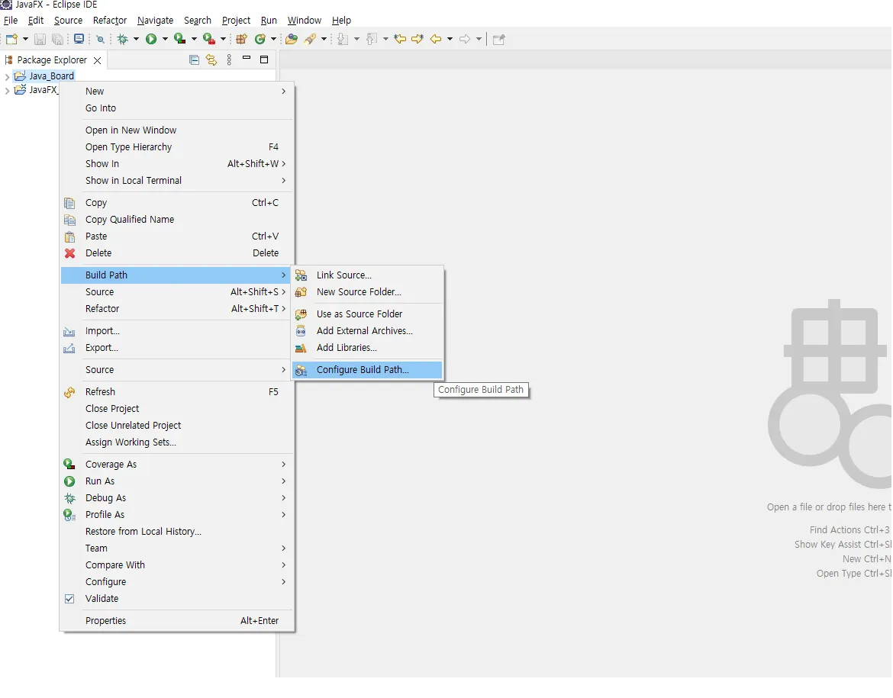Click the Save toolbar icon

(x=40, y=39)
